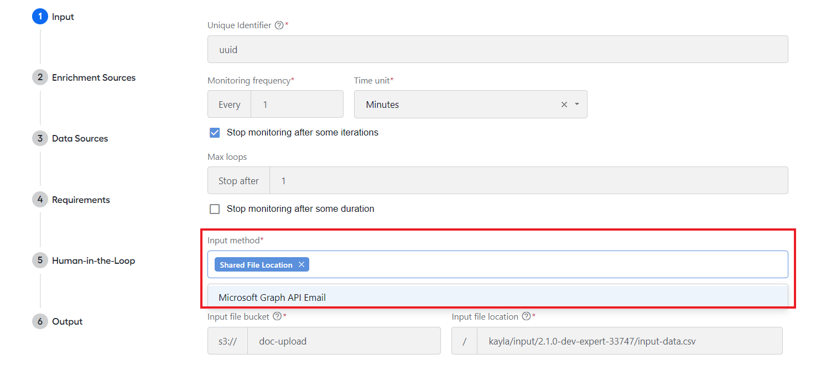Click the Input method multi-select box
Image resolution: width=816 pixels, height=391 pixels.
click(x=497, y=264)
